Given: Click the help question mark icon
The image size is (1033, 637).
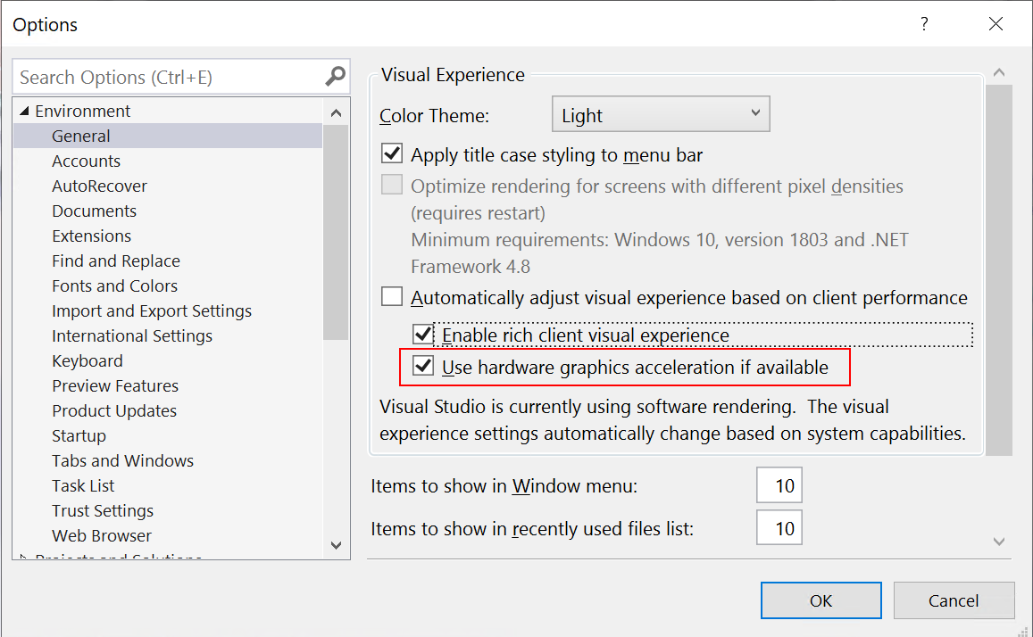Looking at the screenshot, I should coord(924,24).
